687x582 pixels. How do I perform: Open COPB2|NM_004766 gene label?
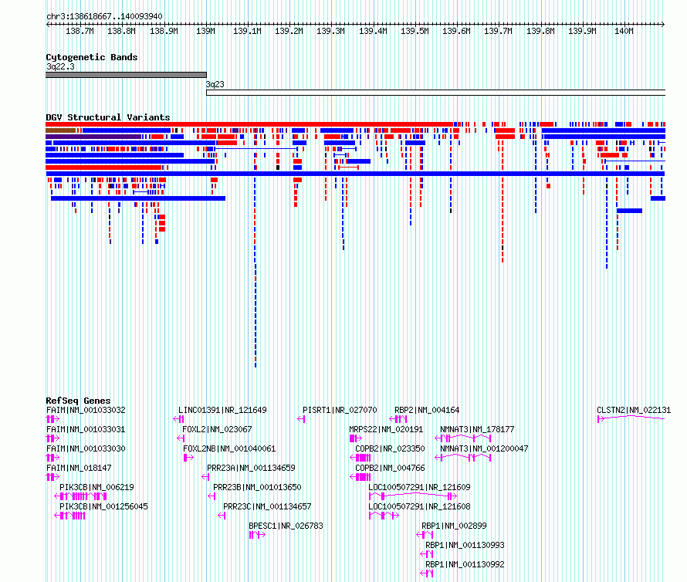[390, 468]
